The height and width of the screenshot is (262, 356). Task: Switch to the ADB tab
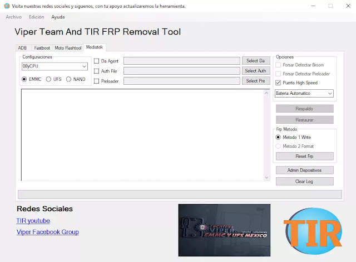pyautogui.click(x=22, y=48)
